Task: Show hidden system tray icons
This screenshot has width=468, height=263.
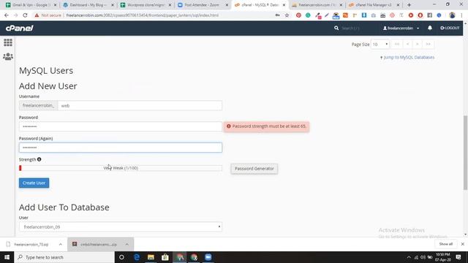Action: click(409, 257)
